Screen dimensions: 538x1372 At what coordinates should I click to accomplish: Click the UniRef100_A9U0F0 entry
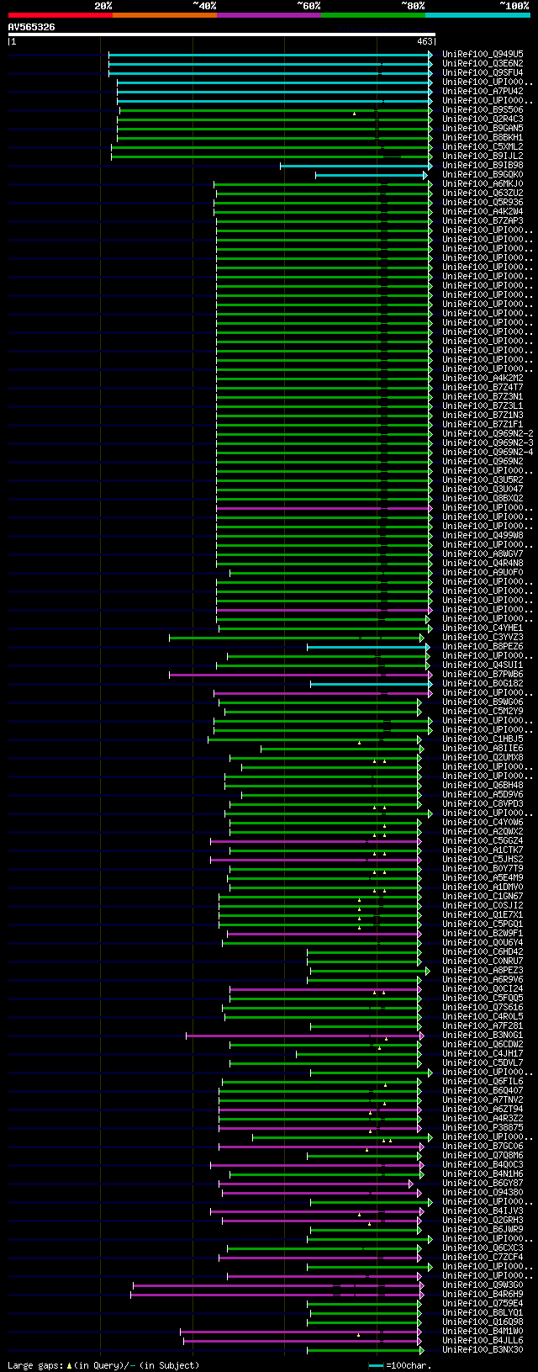point(483,572)
